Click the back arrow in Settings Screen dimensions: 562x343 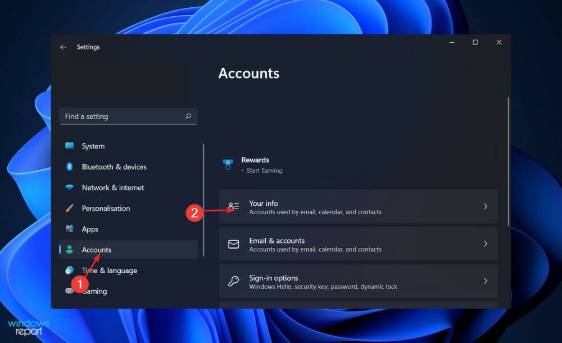[64, 47]
